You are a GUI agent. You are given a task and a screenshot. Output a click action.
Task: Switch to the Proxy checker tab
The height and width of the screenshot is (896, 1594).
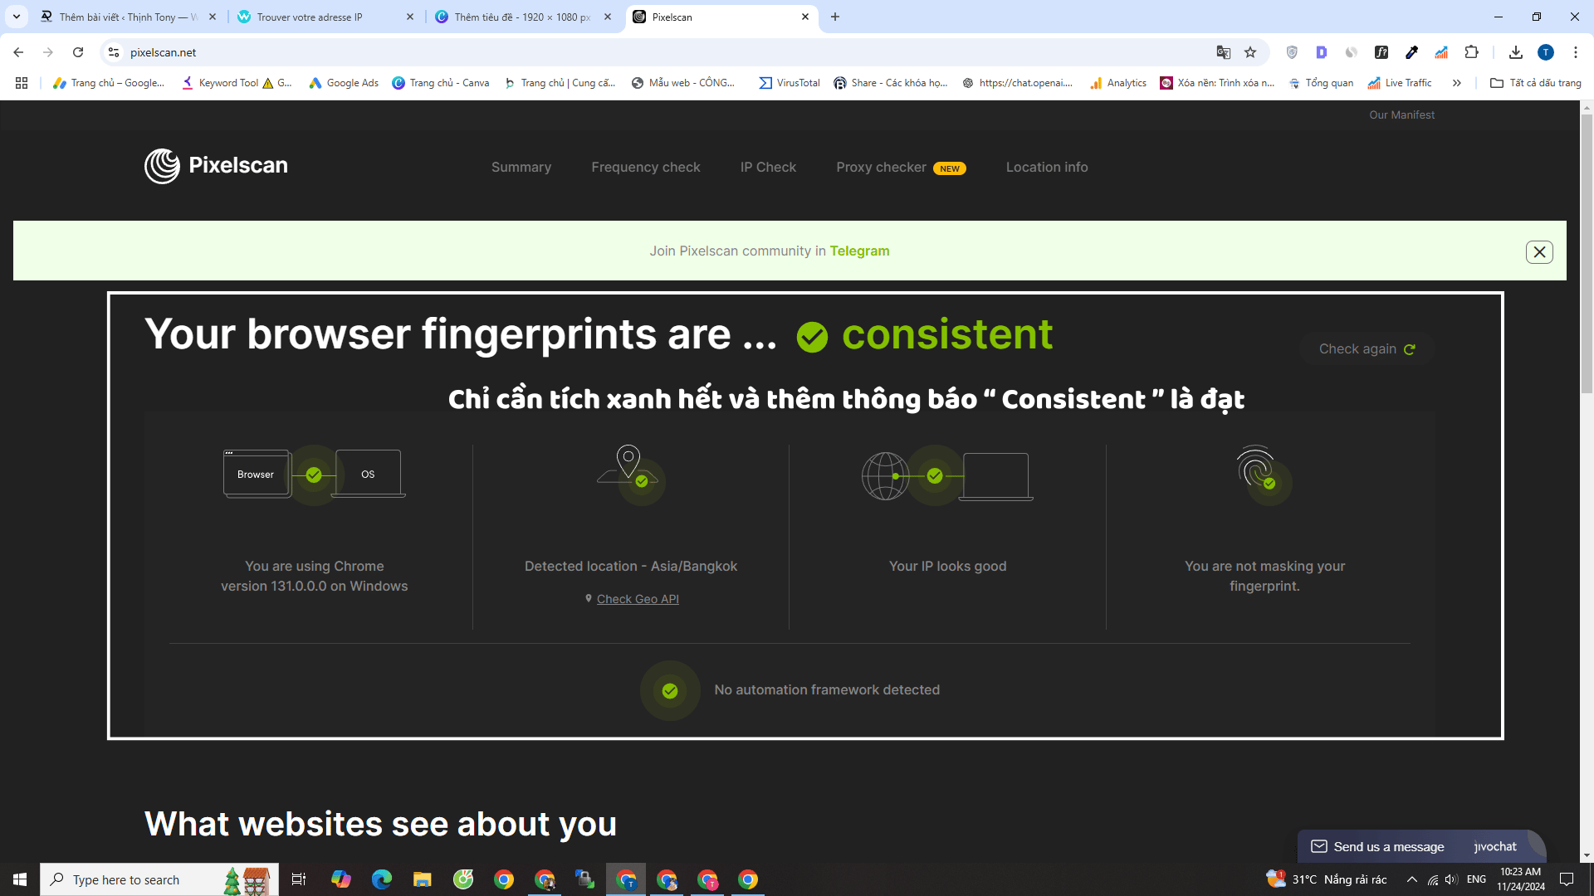click(x=882, y=167)
